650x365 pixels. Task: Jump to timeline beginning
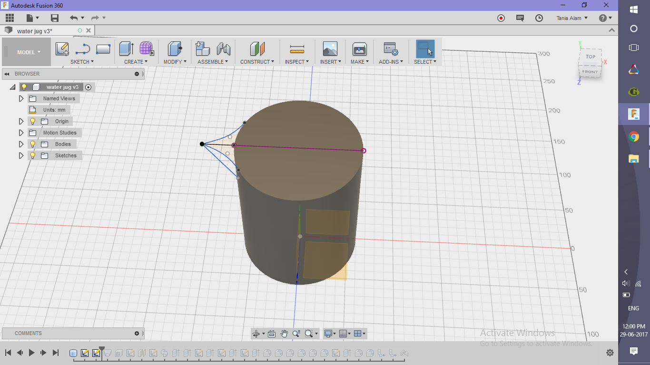pyautogui.click(x=8, y=353)
